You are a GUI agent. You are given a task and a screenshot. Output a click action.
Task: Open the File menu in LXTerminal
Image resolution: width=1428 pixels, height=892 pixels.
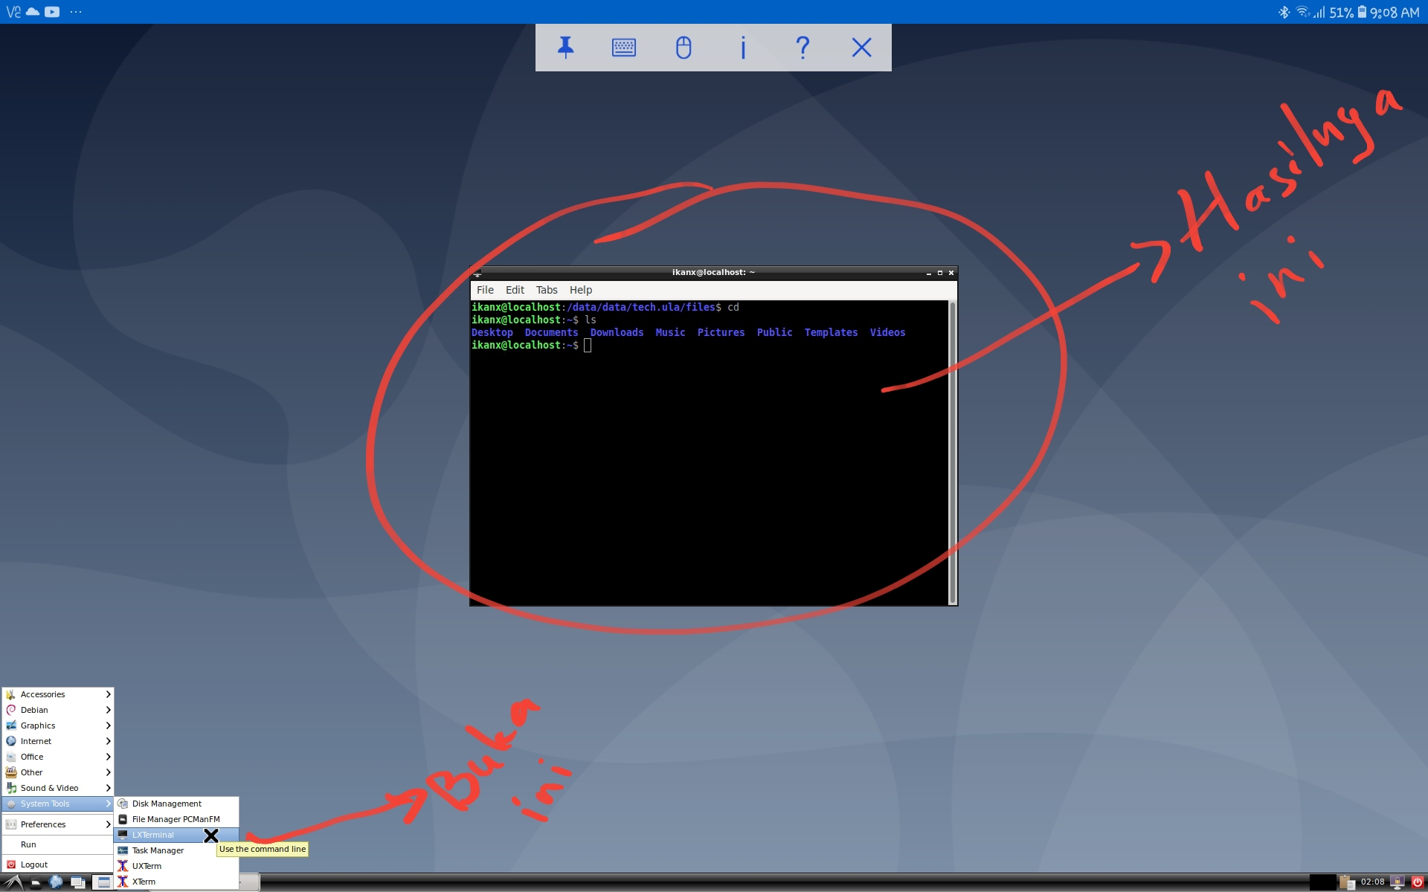point(485,290)
